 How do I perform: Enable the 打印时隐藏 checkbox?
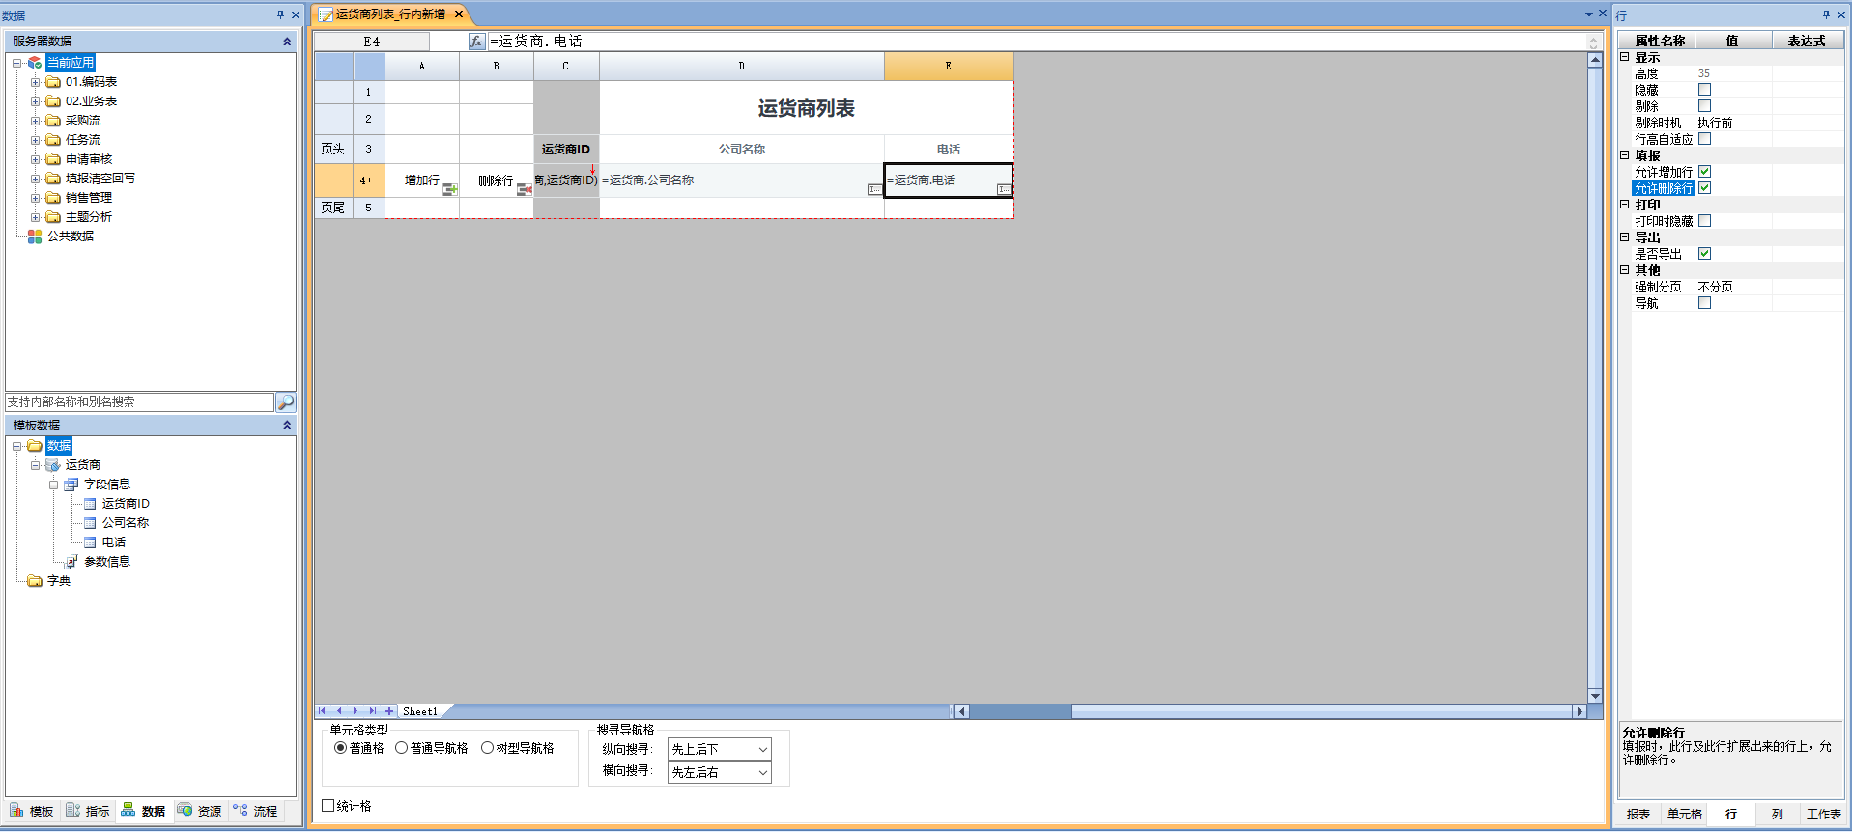1705,221
